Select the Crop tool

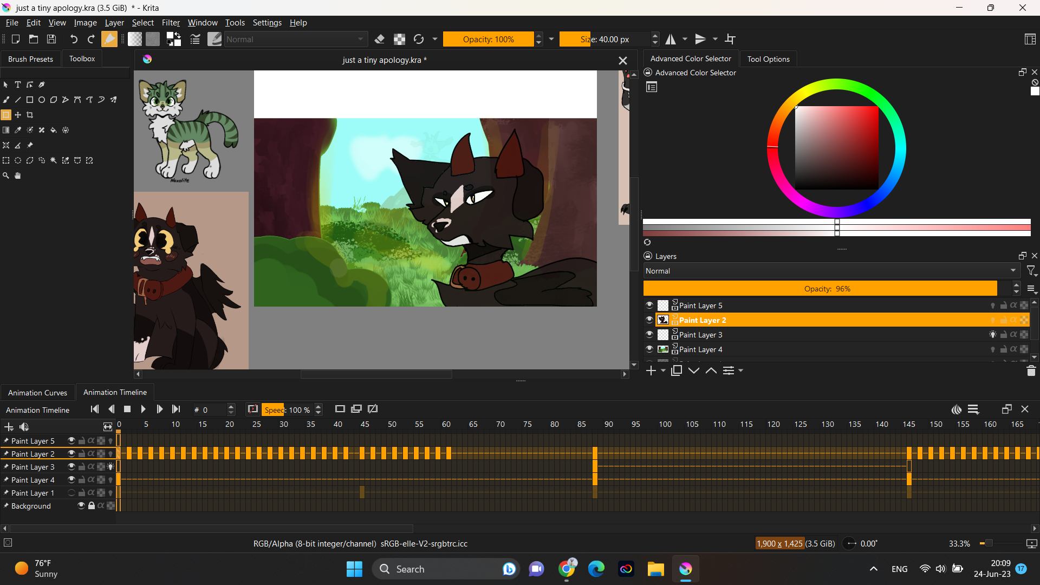click(30, 115)
